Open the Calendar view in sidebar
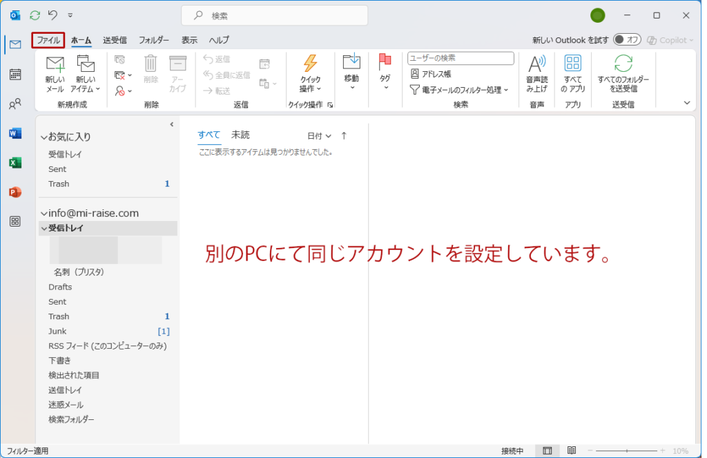This screenshot has width=707, height=458. (x=15, y=75)
